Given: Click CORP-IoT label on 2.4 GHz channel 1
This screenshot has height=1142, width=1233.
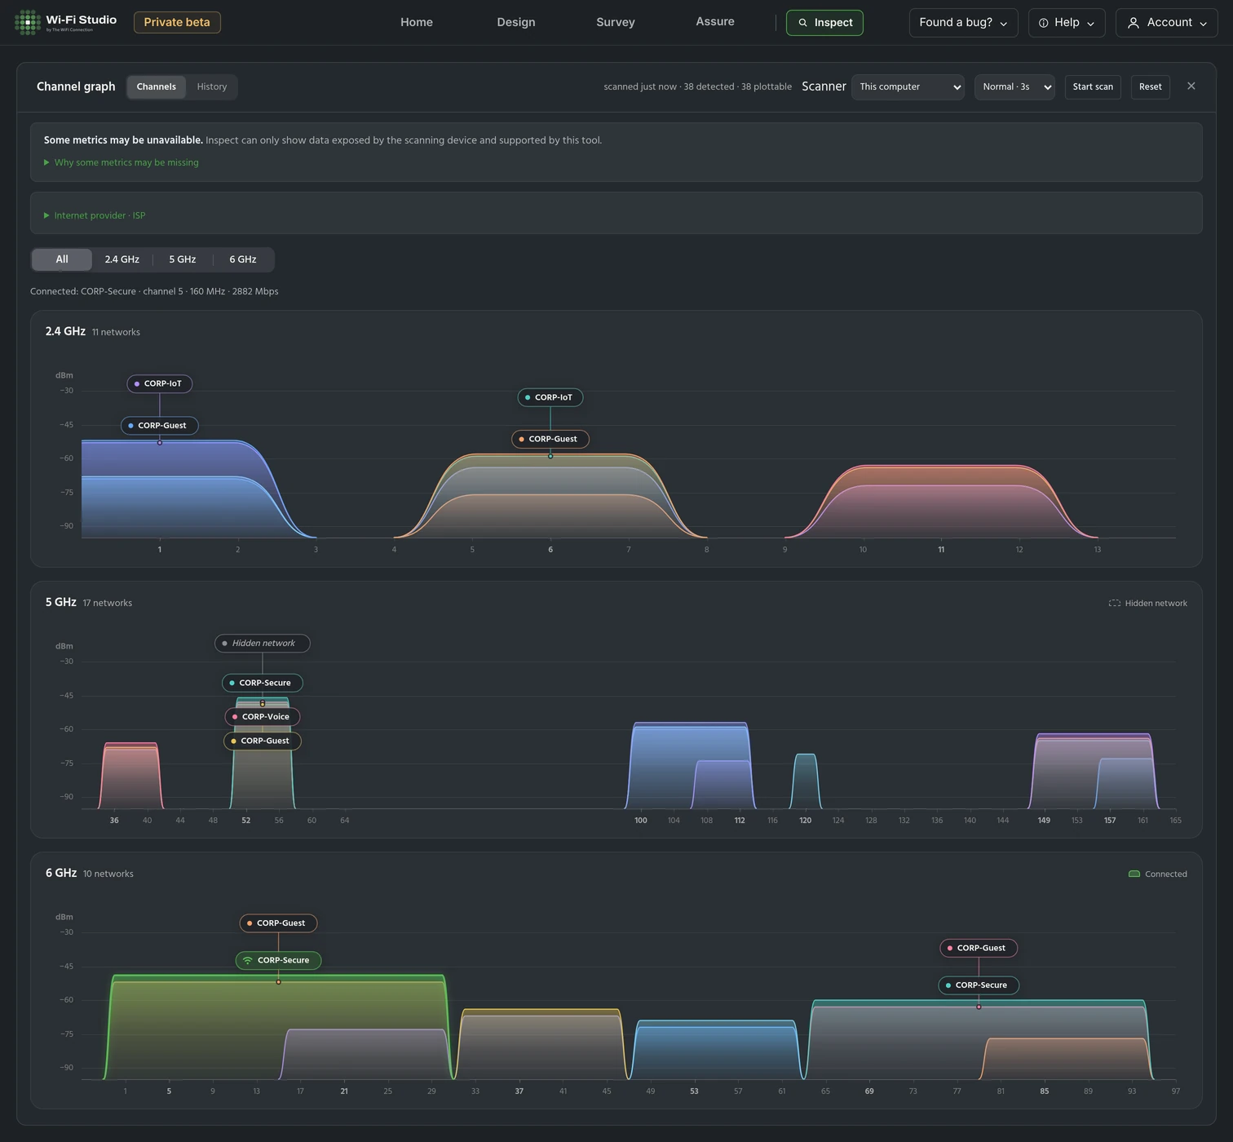Looking at the screenshot, I should (x=160, y=383).
